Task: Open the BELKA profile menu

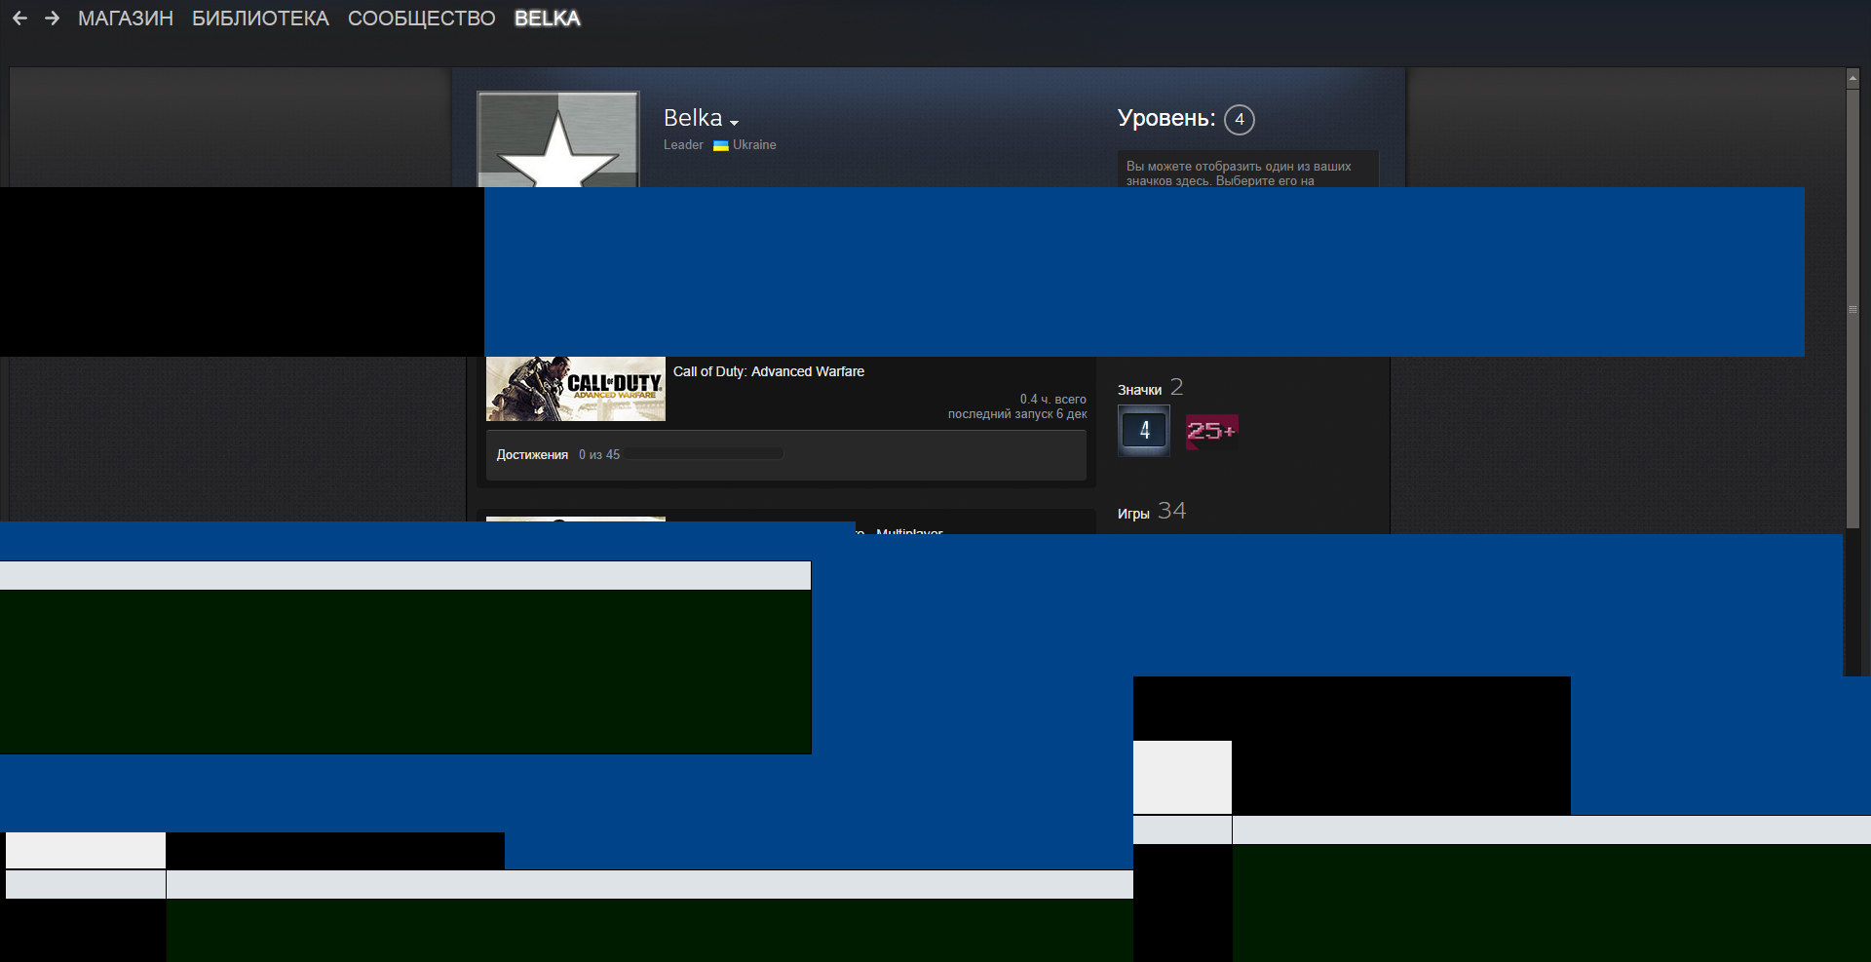Action: (x=548, y=19)
